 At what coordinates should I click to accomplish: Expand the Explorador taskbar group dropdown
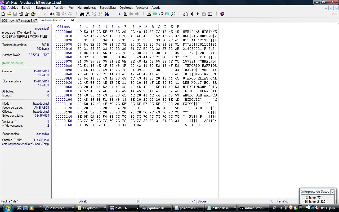click(105, 208)
